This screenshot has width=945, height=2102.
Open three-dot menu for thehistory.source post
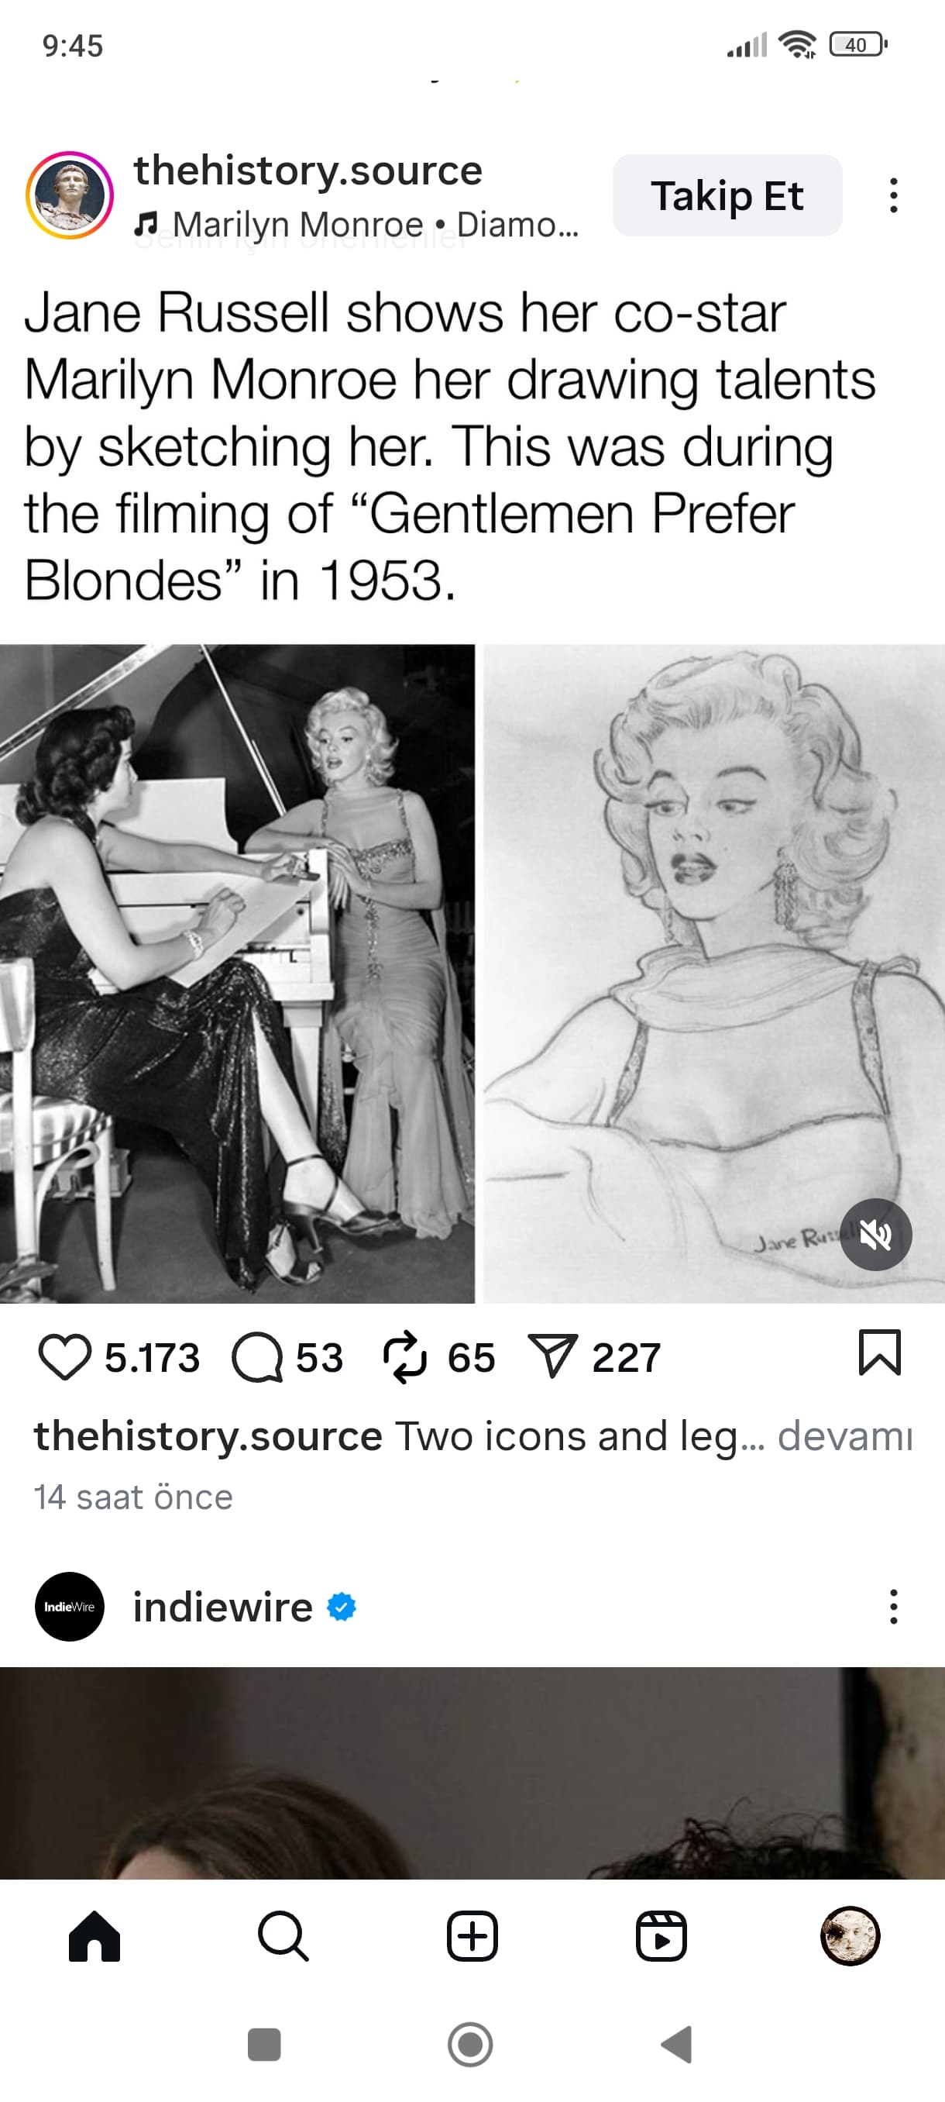(x=894, y=196)
